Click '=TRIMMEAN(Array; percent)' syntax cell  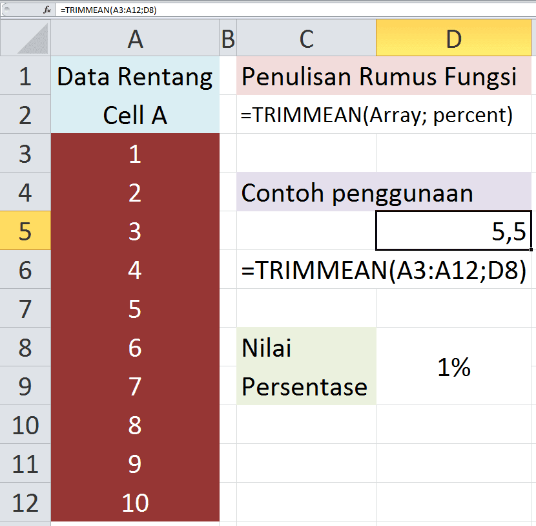click(x=384, y=114)
